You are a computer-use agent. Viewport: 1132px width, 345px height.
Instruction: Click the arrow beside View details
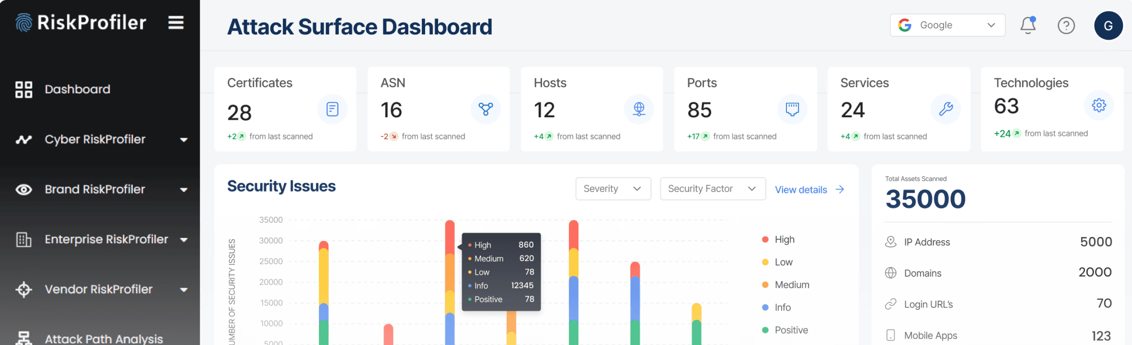840,190
